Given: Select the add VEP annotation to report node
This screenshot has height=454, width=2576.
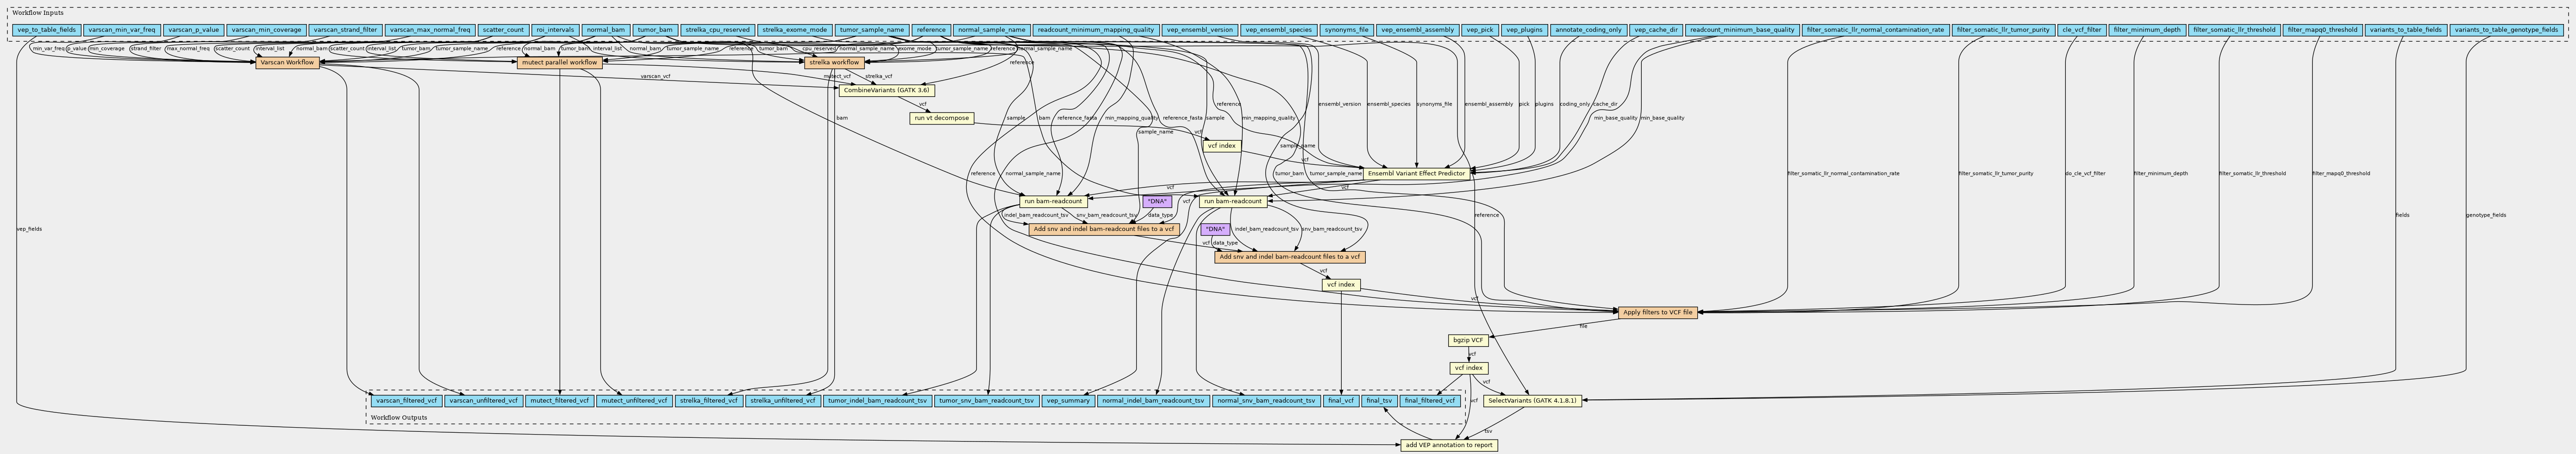Looking at the screenshot, I should click(x=1448, y=445).
